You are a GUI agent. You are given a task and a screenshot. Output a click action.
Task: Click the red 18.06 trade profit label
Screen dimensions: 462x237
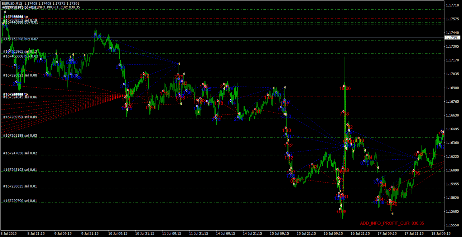pyautogui.click(x=345, y=88)
